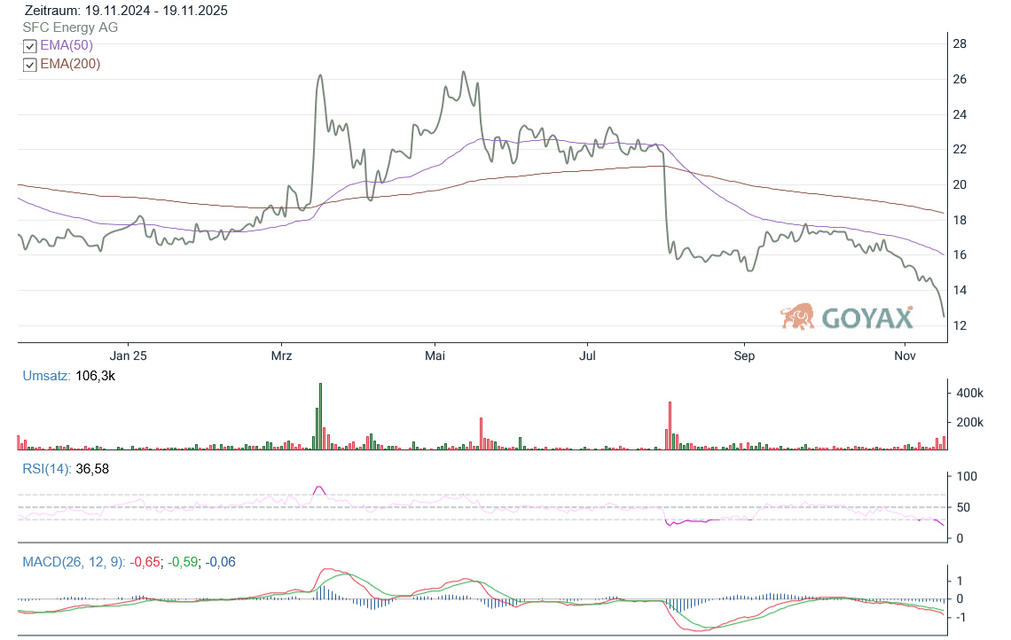Image resolution: width=1011 pixels, height=640 pixels.
Task: Select the Nov month marker
Action: [x=905, y=355]
